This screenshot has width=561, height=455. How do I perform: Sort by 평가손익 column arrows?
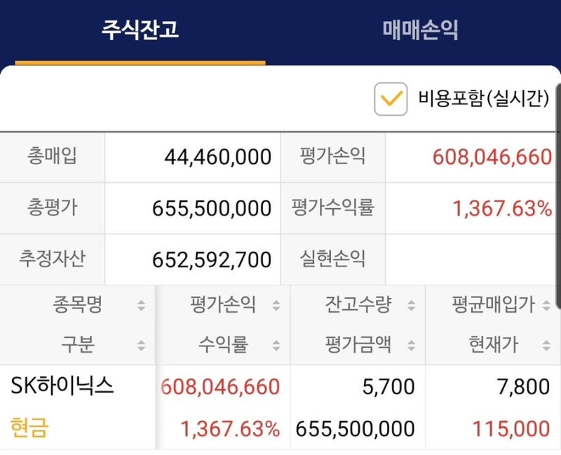(276, 305)
